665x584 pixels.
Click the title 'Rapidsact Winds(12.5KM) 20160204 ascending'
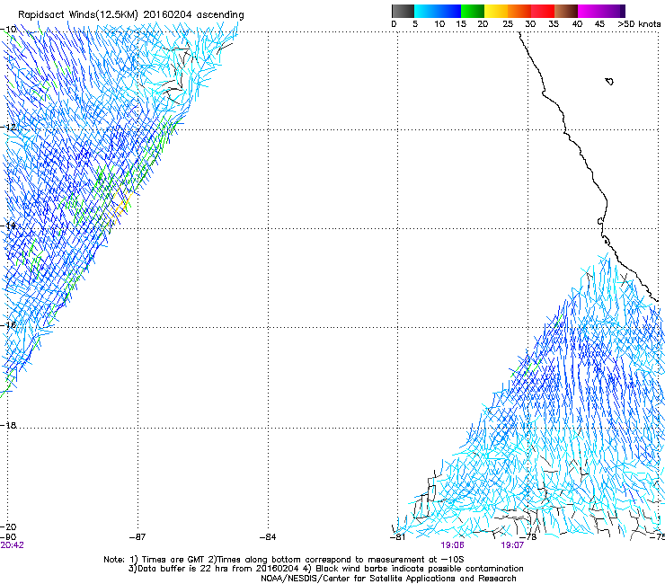pyautogui.click(x=131, y=15)
